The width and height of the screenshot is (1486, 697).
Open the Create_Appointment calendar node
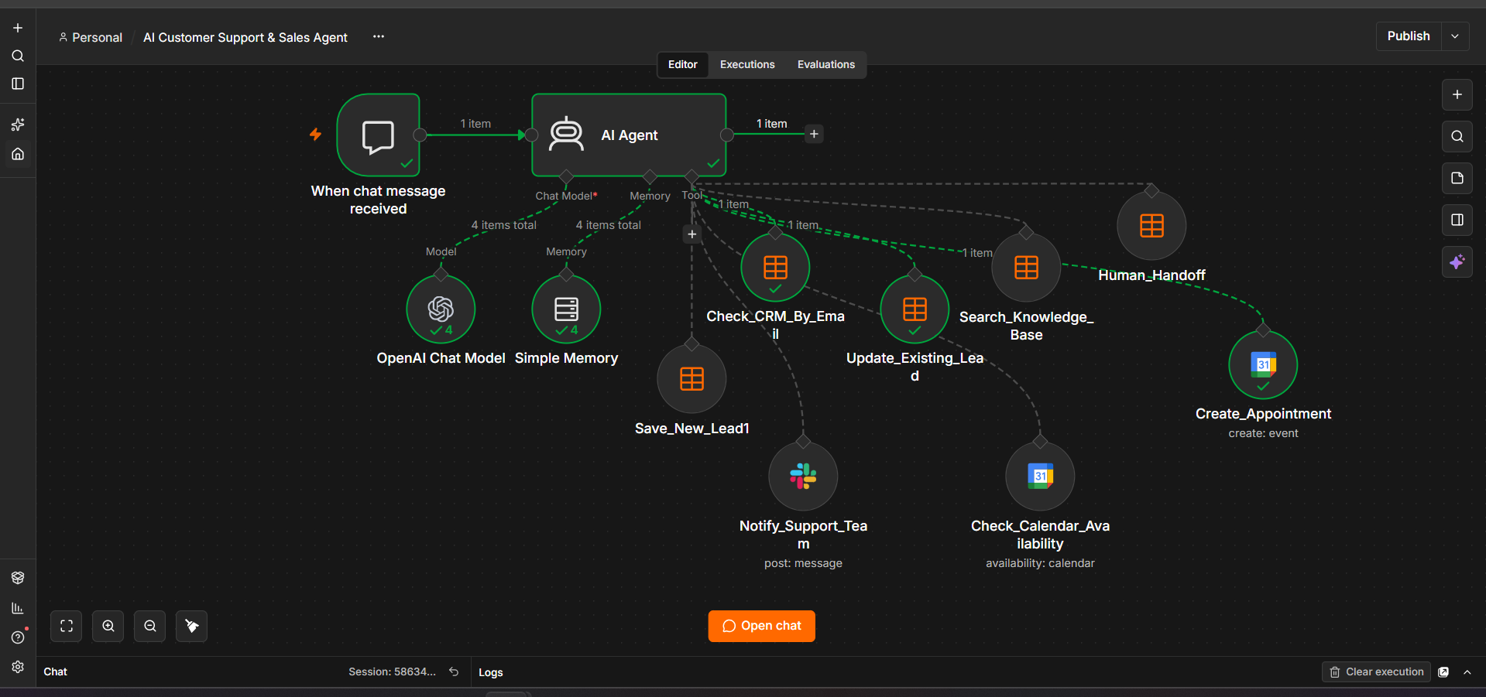1263,365
